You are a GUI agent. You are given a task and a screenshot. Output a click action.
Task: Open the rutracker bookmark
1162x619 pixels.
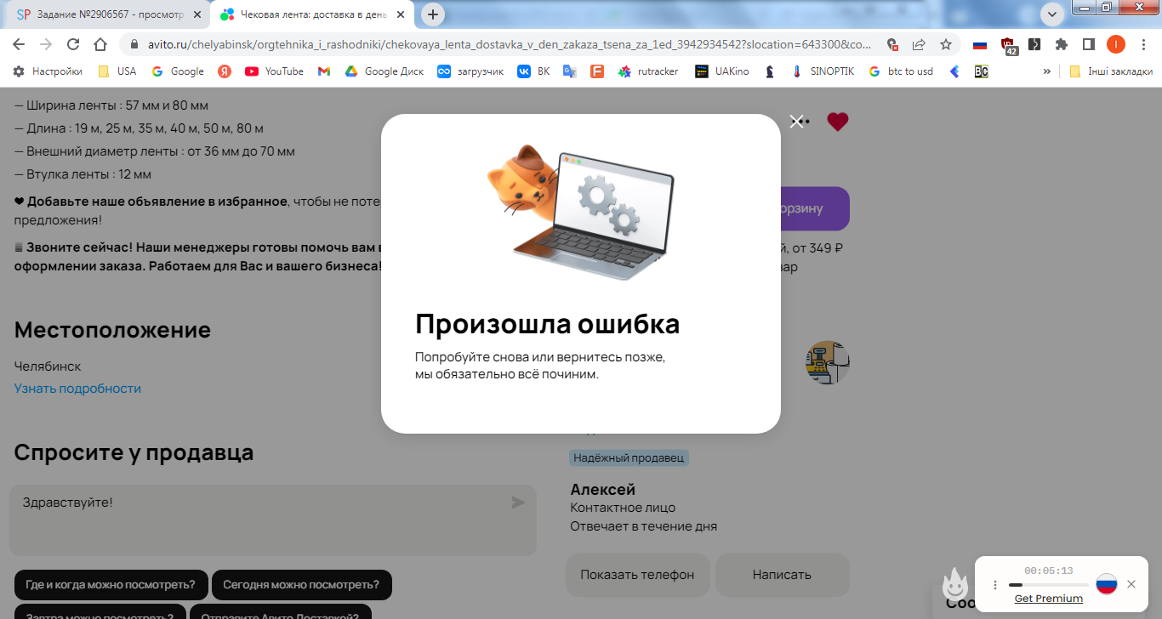(x=648, y=71)
